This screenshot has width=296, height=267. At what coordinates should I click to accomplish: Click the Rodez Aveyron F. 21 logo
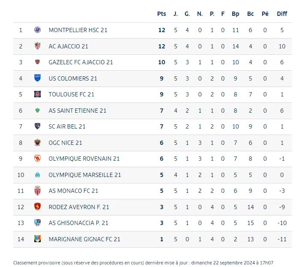37,207
